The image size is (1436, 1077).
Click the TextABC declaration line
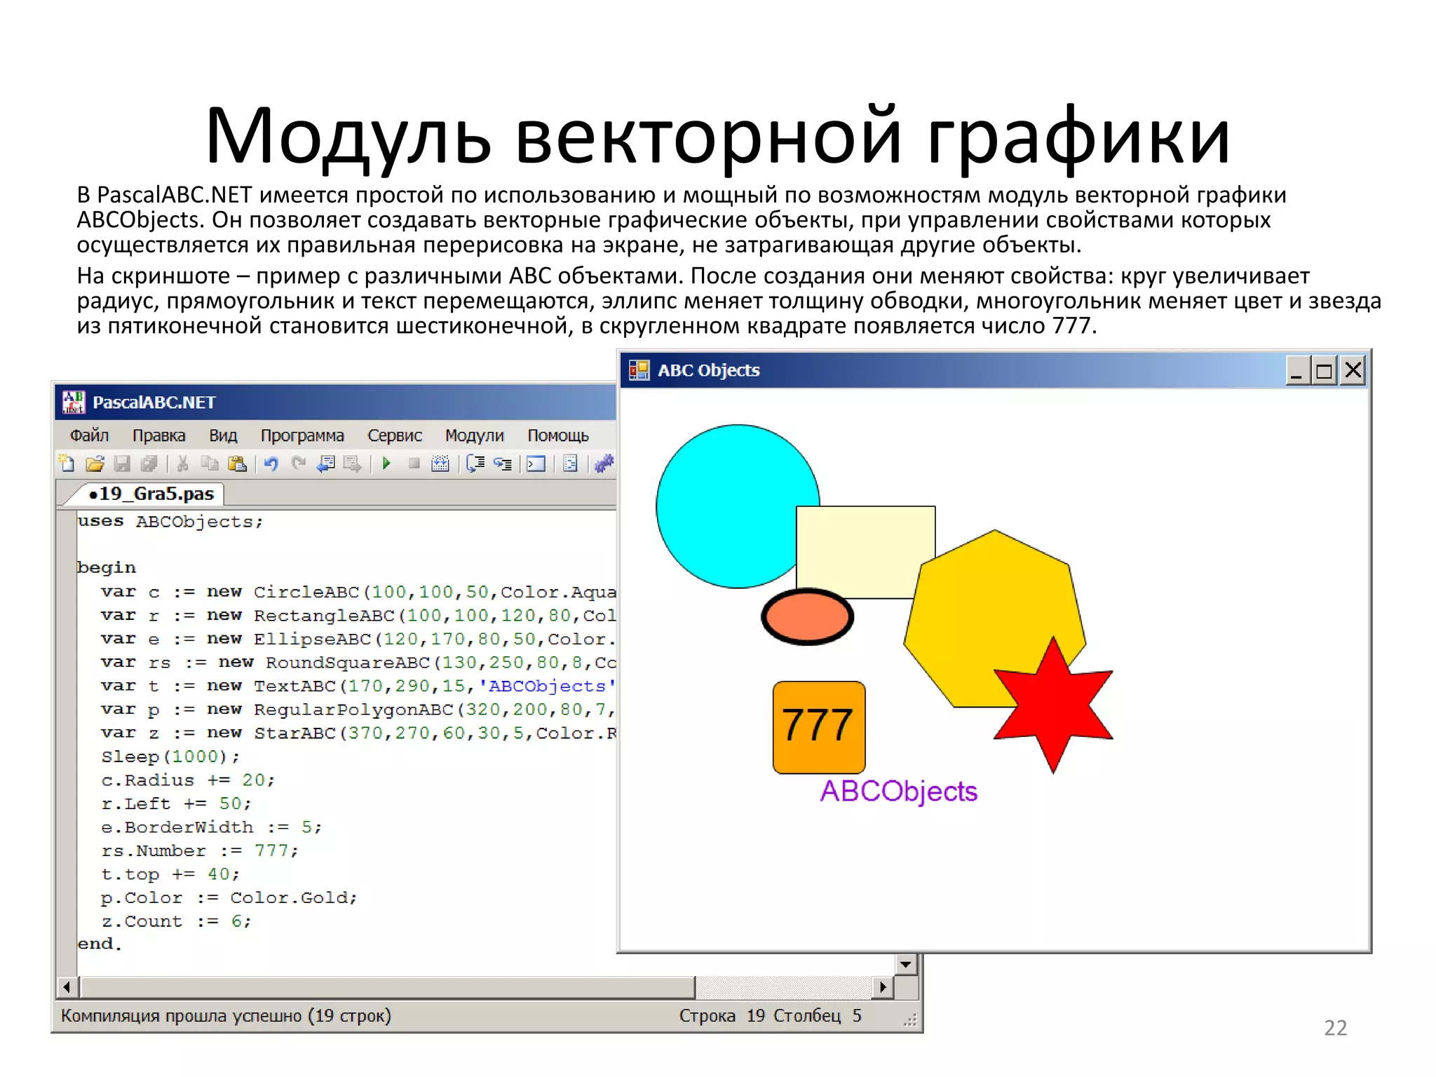coord(358,686)
